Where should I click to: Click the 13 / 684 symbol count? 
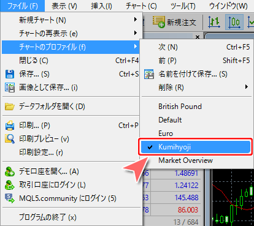pos(186,222)
